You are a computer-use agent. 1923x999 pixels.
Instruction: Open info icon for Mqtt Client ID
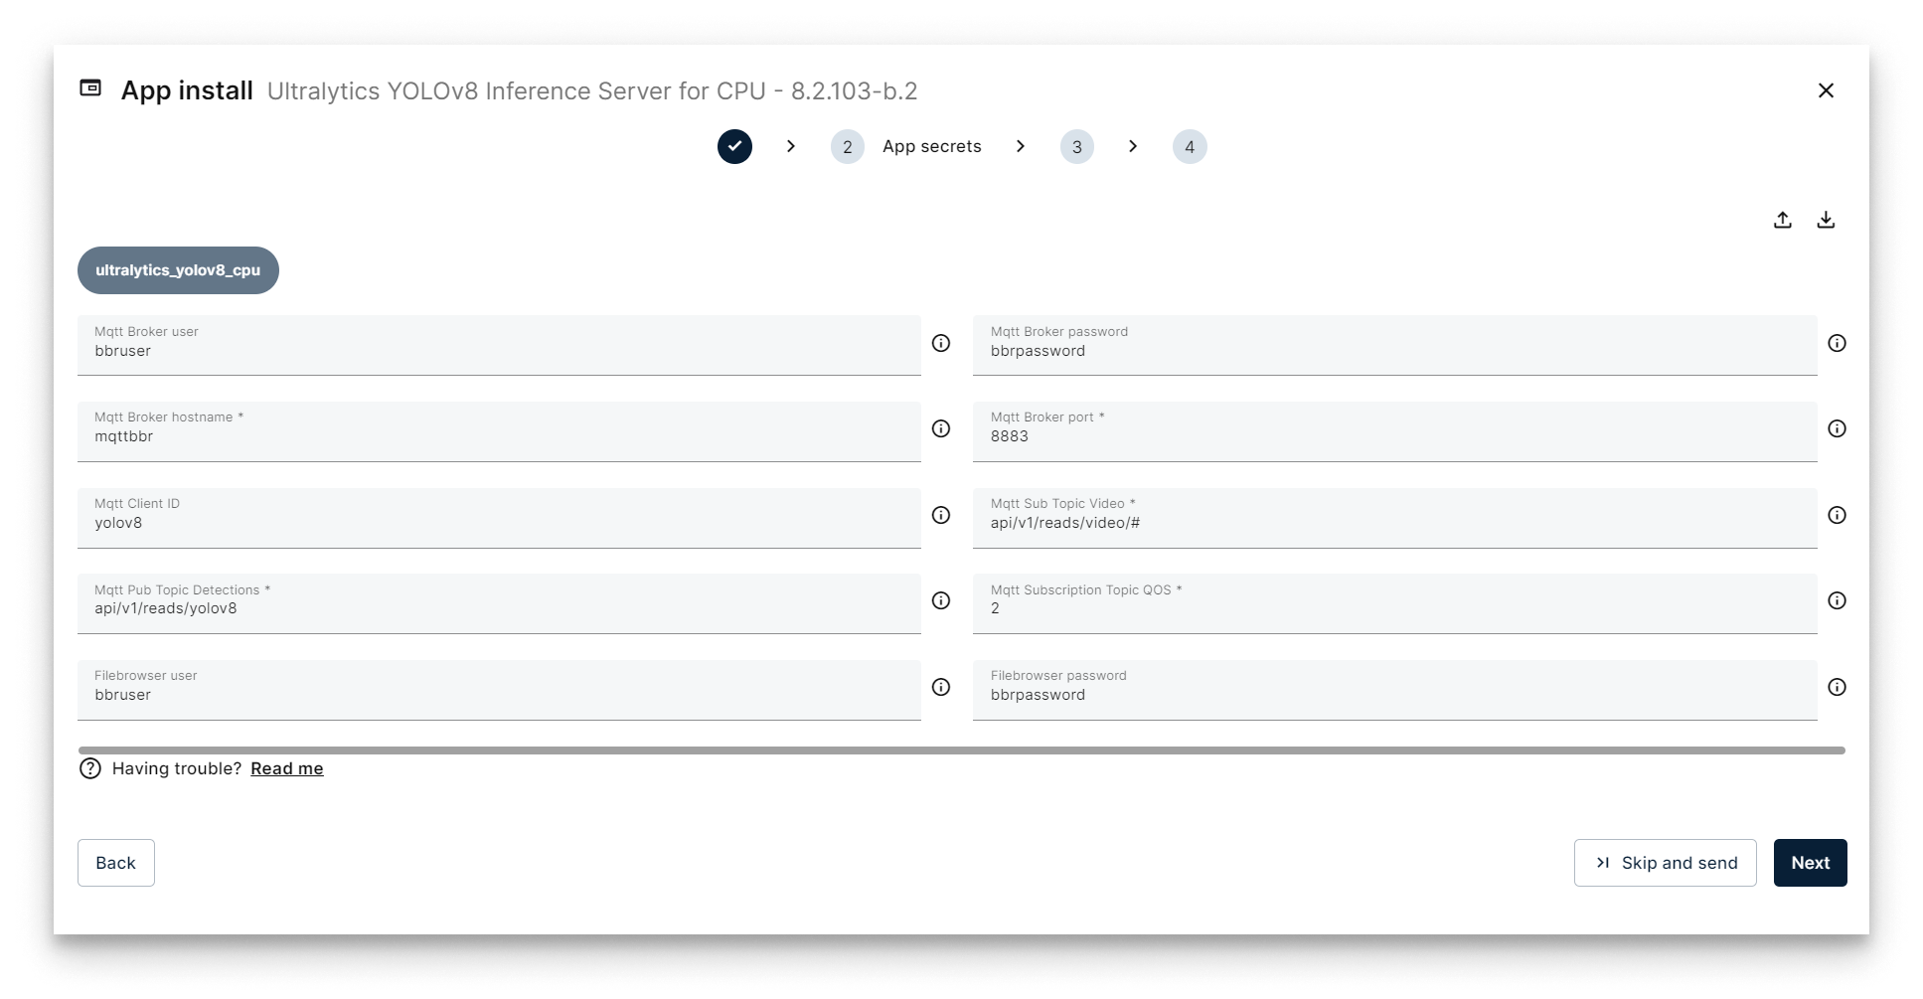pyautogui.click(x=941, y=515)
